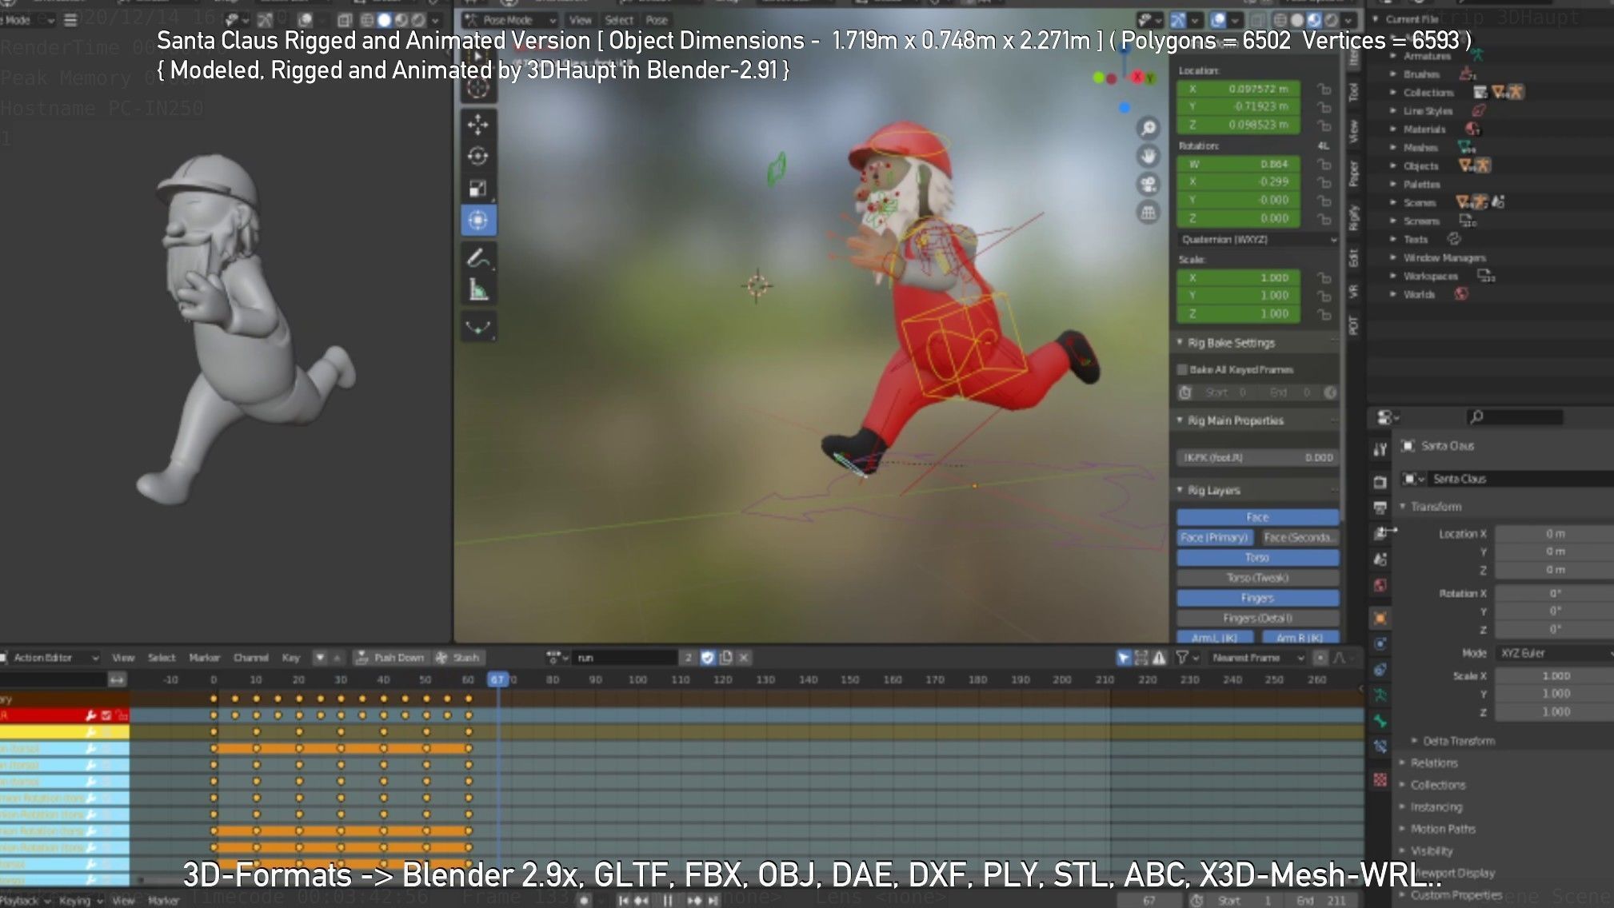Toggle Only Show Selected filter in Action Editor
The image size is (1614, 908).
(1123, 657)
